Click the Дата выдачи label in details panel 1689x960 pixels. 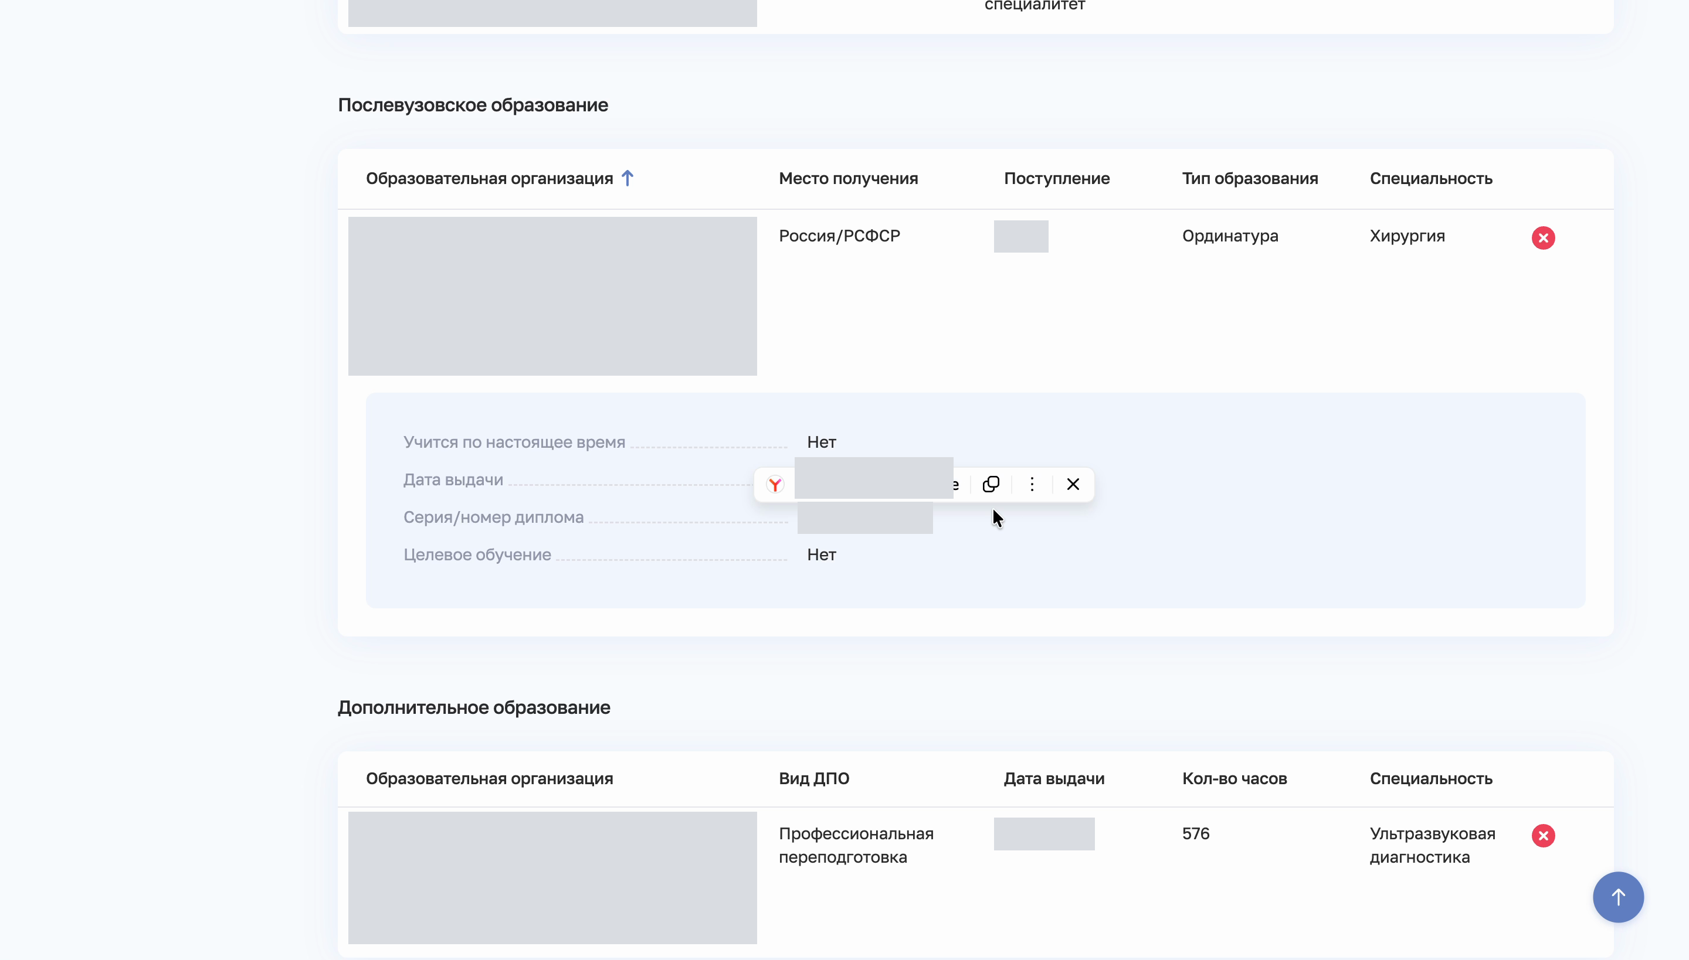[x=453, y=480]
